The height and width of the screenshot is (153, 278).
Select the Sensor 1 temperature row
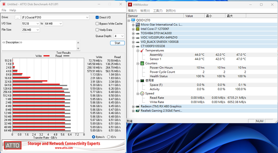point(198,59)
